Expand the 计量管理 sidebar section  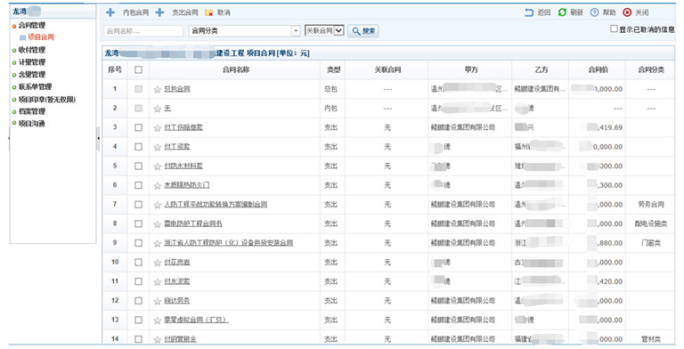[x=14, y=62]
